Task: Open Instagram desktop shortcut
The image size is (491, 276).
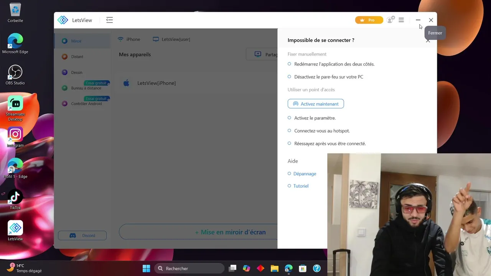Action: pyautogui.click(x=15, y=137)
